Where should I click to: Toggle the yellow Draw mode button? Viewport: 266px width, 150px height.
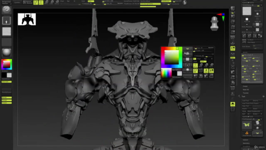41,2
